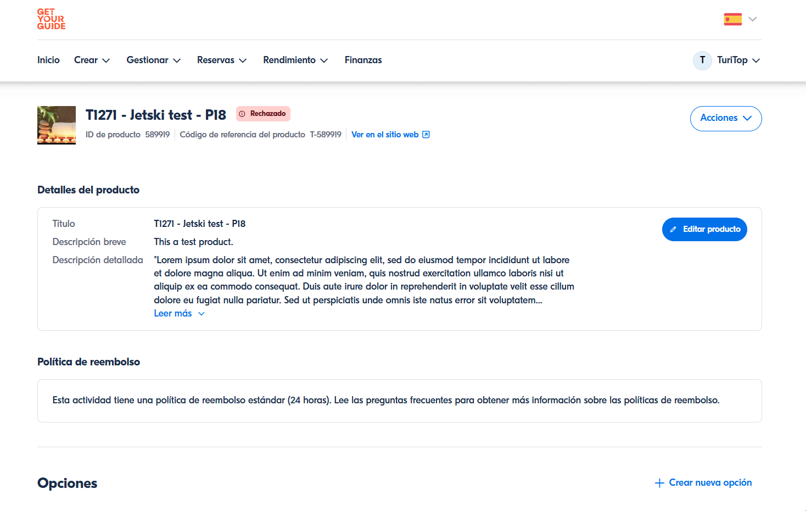The image size is (806, 511).
Task: Expand the Gestionar dropdown menu
Action: click(x=153, y=60)
